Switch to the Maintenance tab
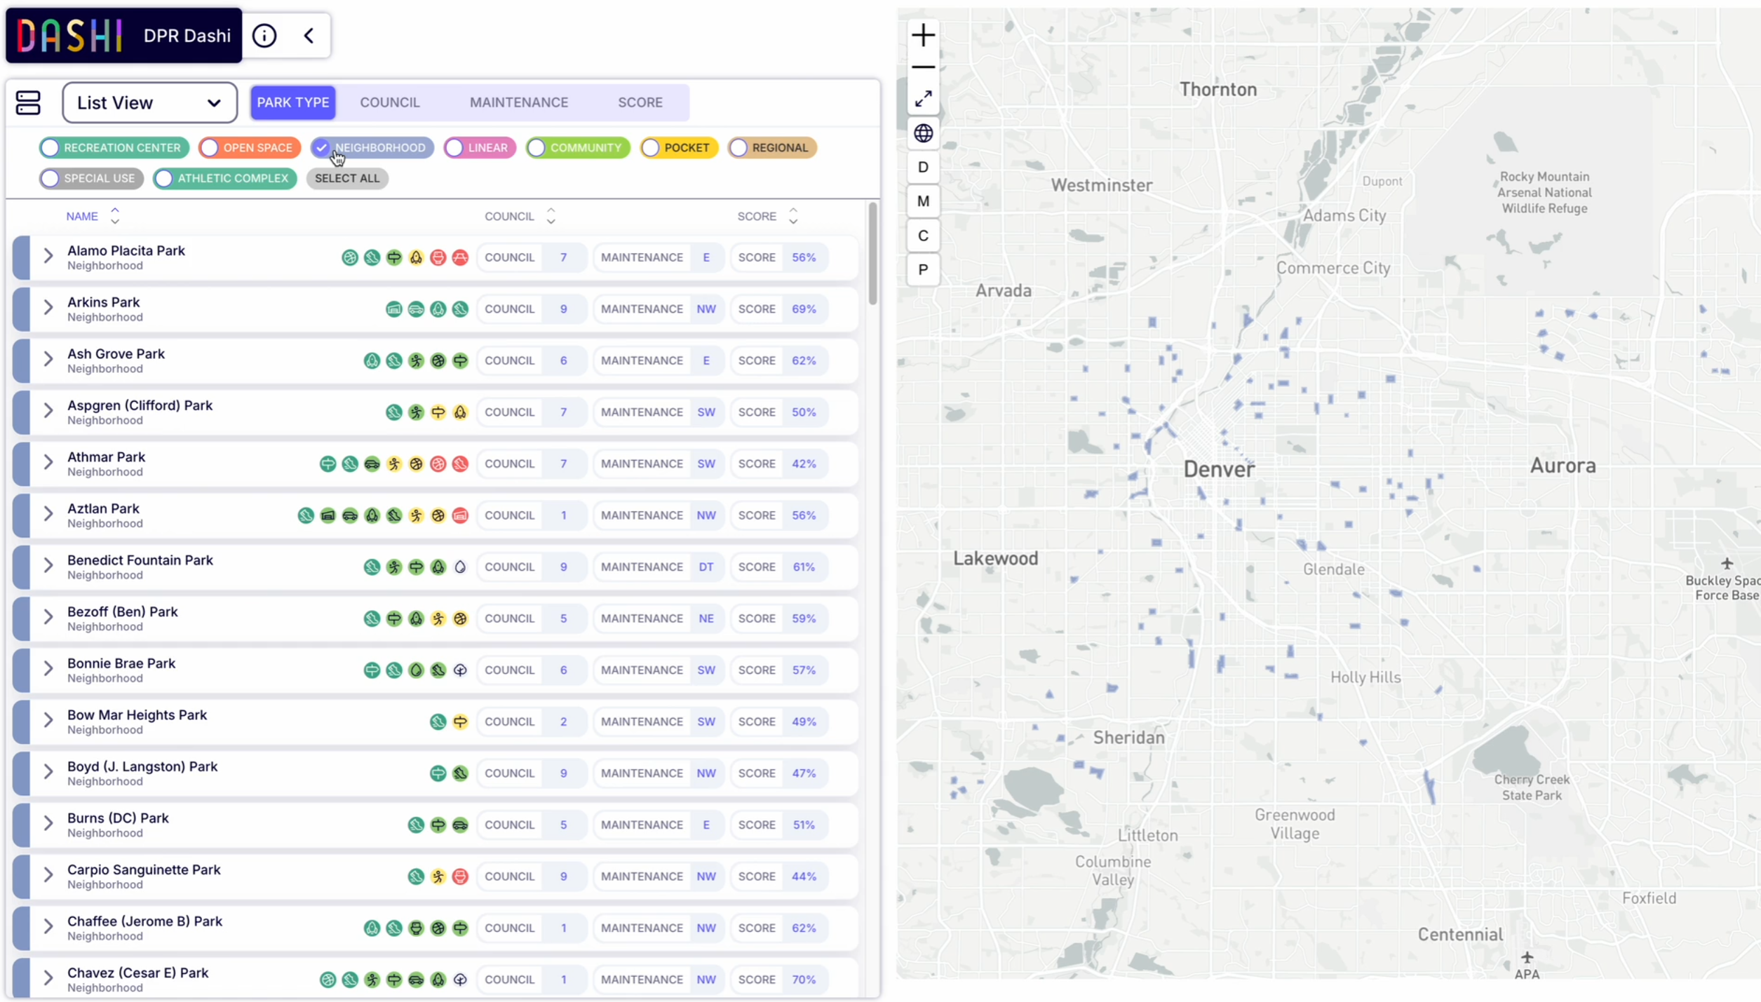The height and width of the screenshot is (1002, 1761). (518, 102)
